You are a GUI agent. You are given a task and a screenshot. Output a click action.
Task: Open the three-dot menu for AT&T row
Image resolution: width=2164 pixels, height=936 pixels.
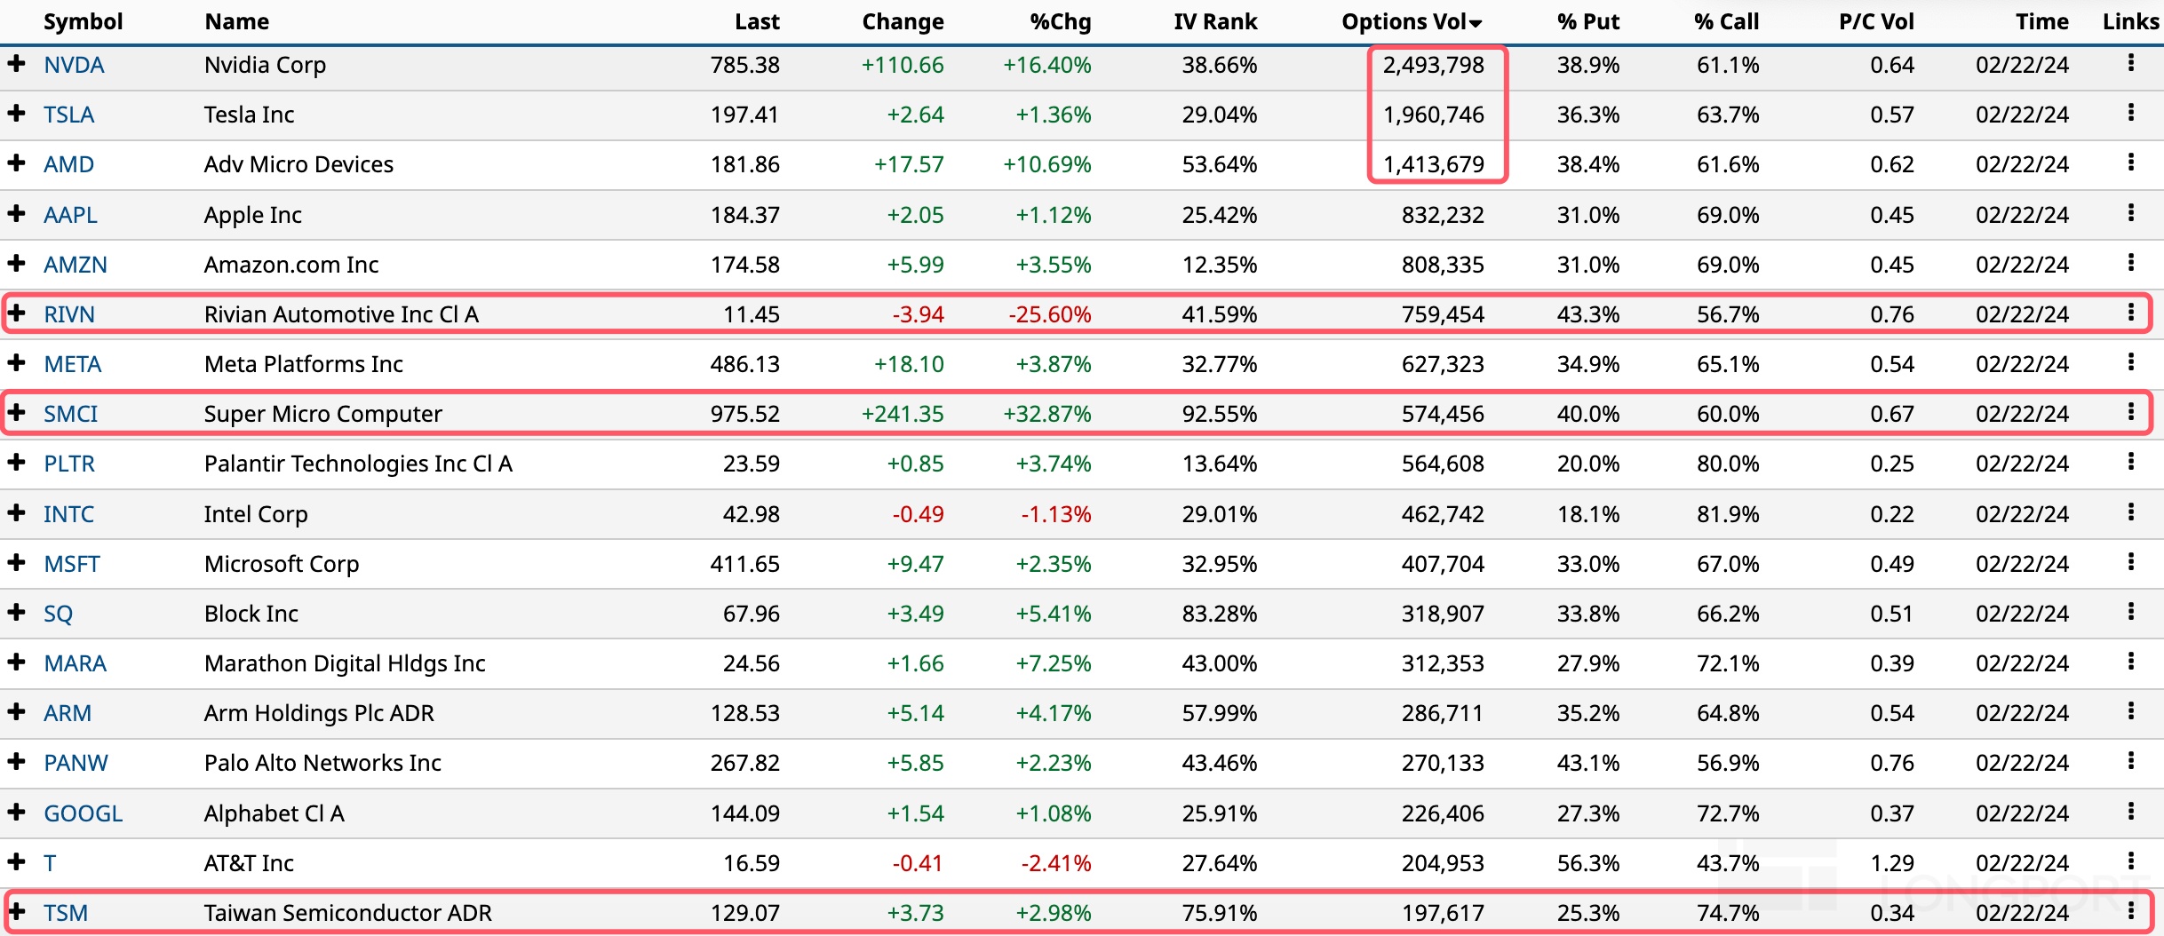[2130, 861]
